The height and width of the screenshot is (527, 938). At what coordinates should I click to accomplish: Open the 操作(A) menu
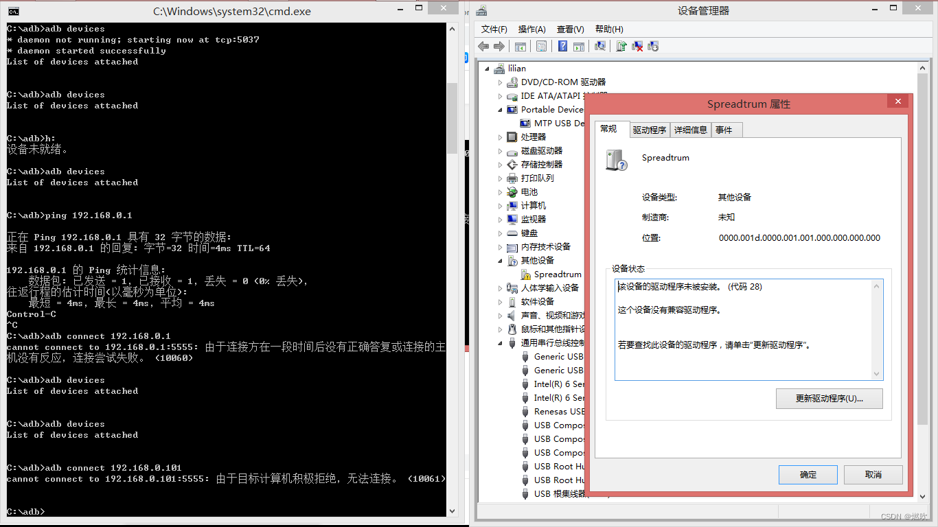[532, 30]
